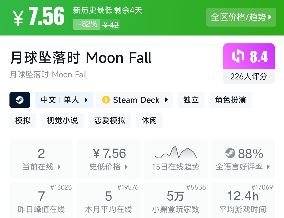Click the Steam platform icon badge
This screenshot has width=284, height=218.
[x=20, y=100]
